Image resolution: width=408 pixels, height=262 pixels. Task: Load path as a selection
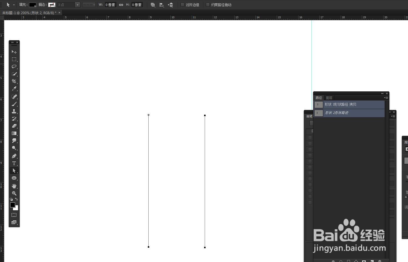point(349,261)
